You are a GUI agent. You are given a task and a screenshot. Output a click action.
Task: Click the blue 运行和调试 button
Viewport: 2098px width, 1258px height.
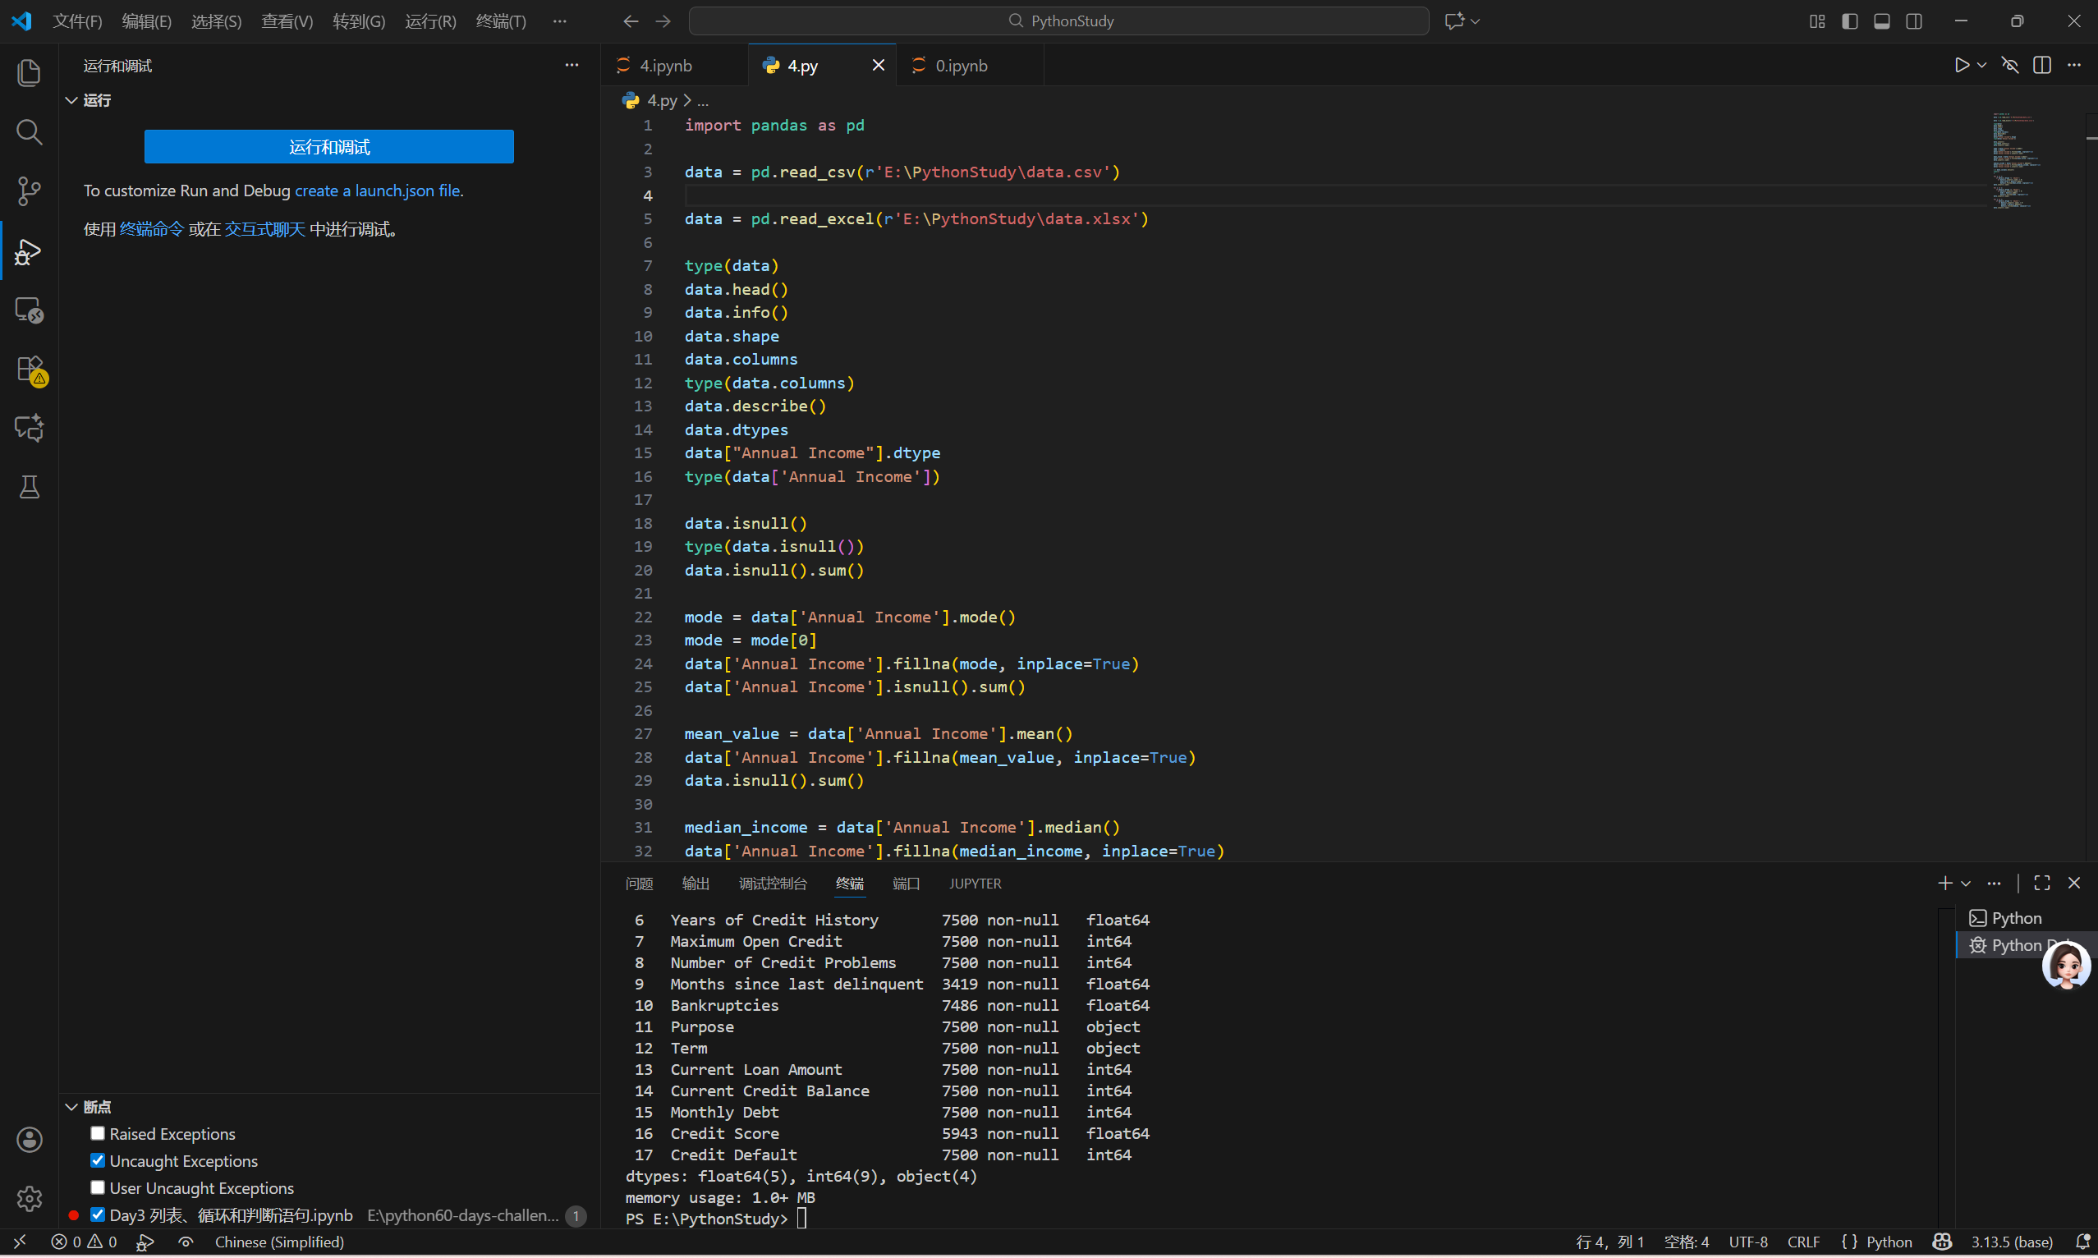[x=329, y=146]
